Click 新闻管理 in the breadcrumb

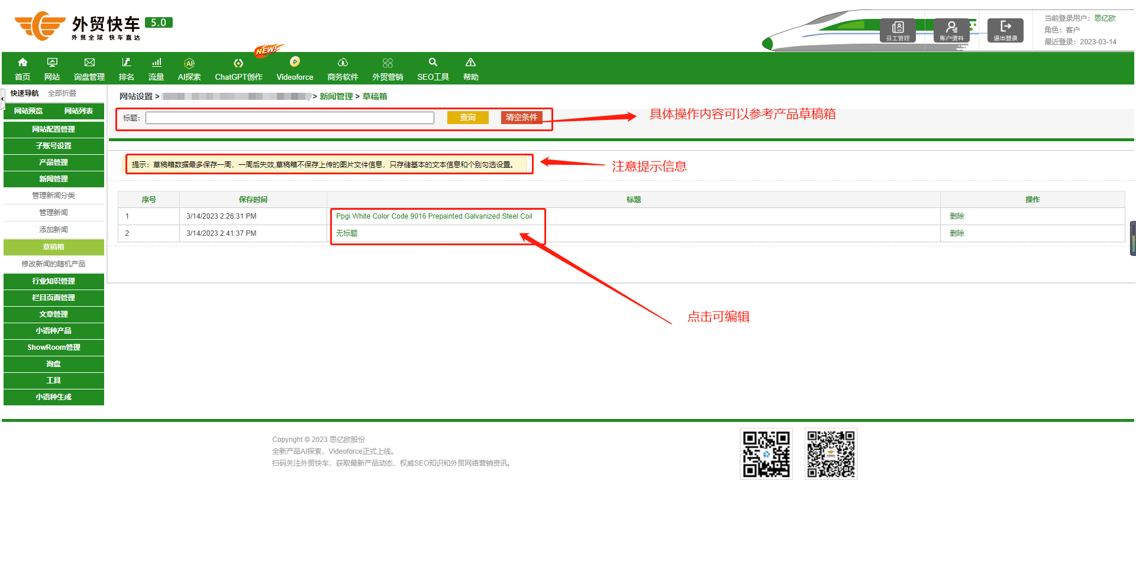point(336,96)
